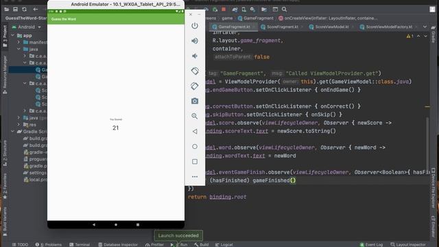Switch to the ScoreViewModelFactory.kt tab
The image size is (439, 247).
[389, 27]
